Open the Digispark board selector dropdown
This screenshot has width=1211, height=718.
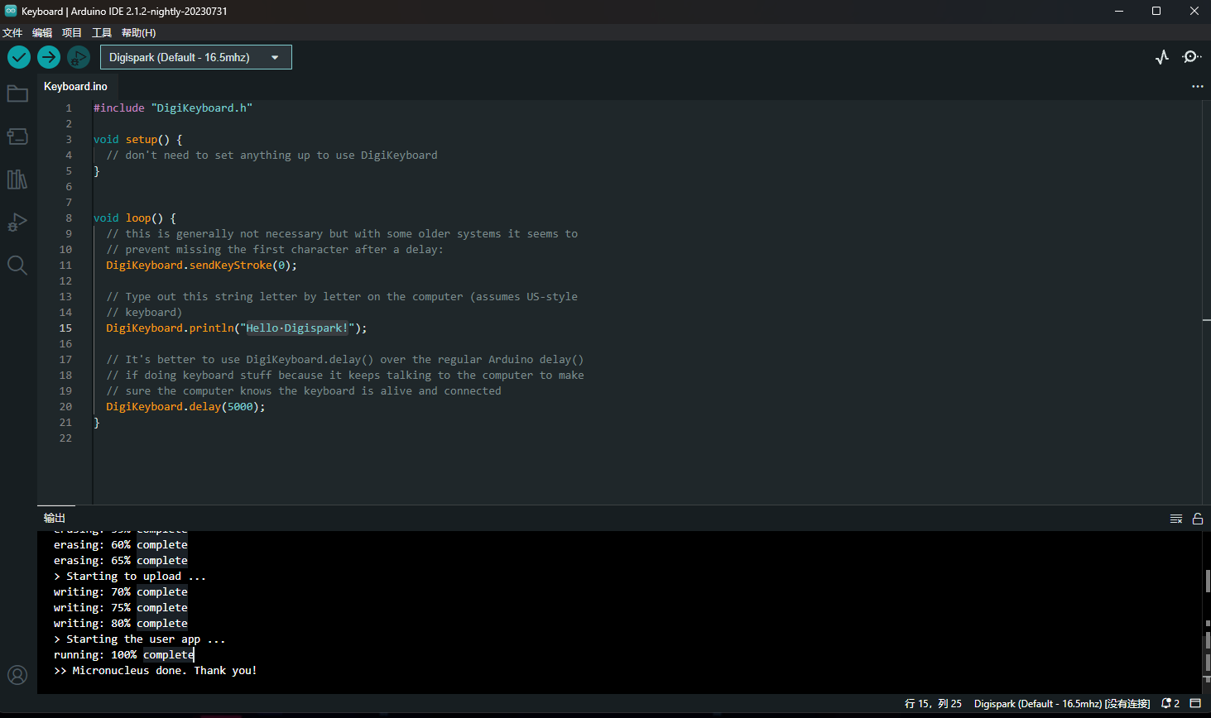pyautogui.click(x=195, y=57)
